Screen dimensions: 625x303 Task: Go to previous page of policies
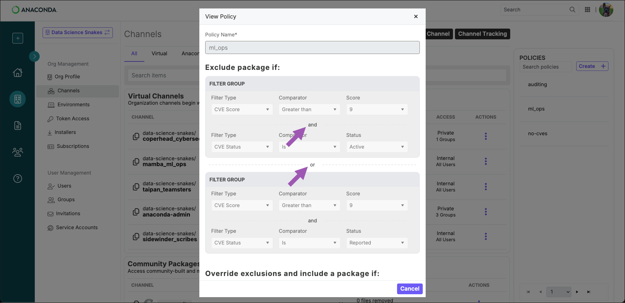540,292
